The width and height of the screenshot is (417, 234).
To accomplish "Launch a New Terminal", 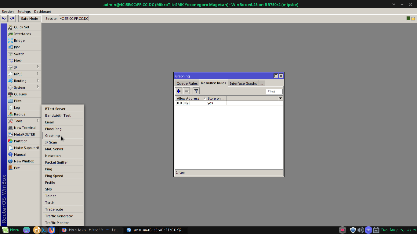I will pos(24,128).
